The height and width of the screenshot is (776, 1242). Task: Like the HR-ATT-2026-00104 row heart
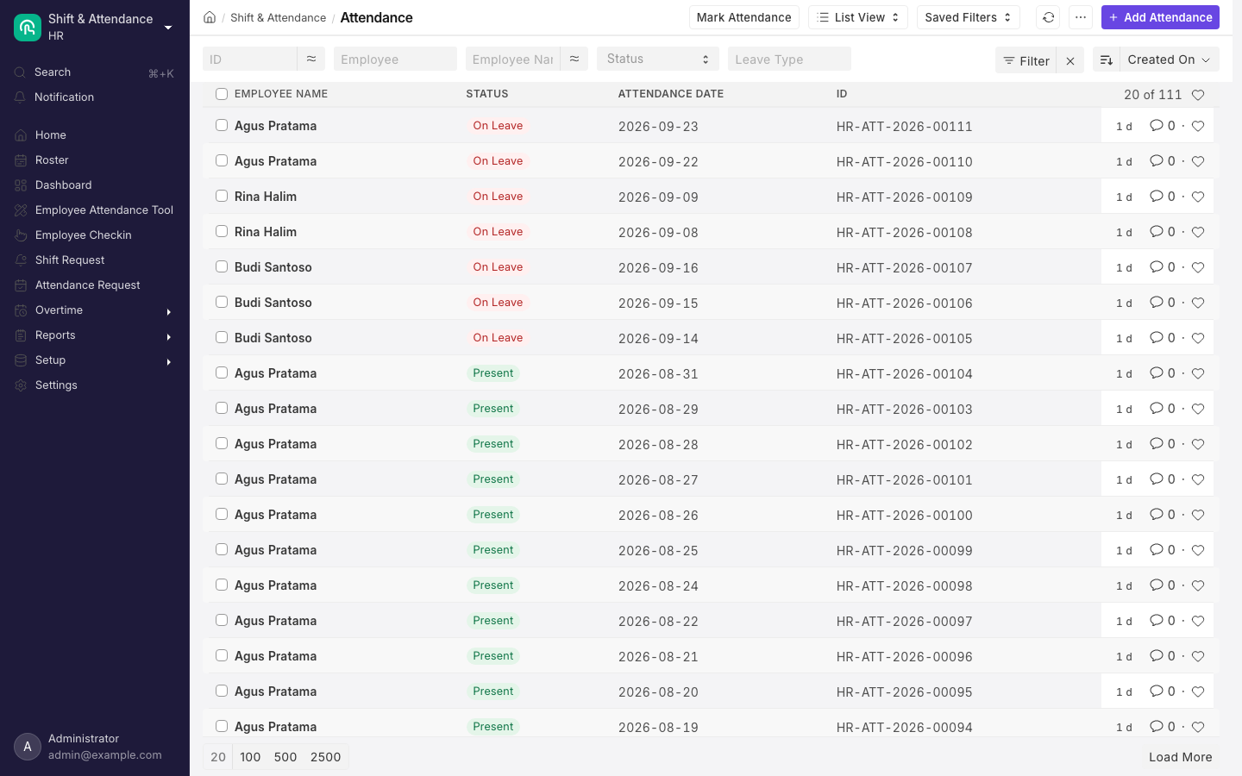1198,373
